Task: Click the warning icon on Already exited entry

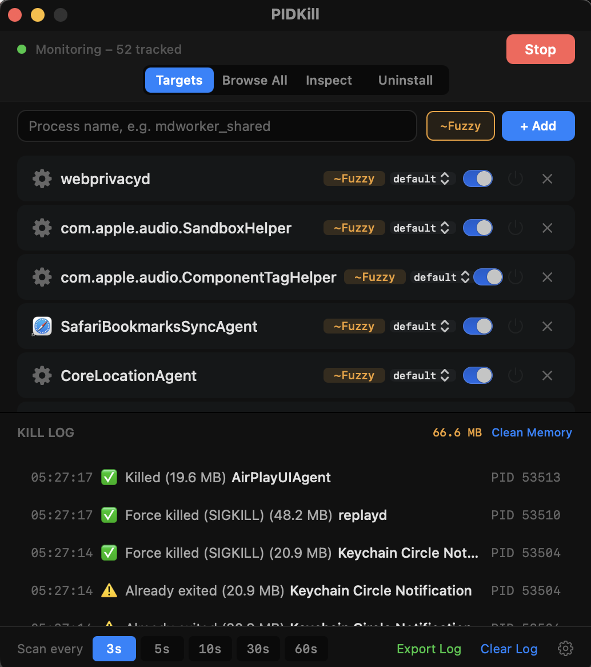Action: [109, 590]
